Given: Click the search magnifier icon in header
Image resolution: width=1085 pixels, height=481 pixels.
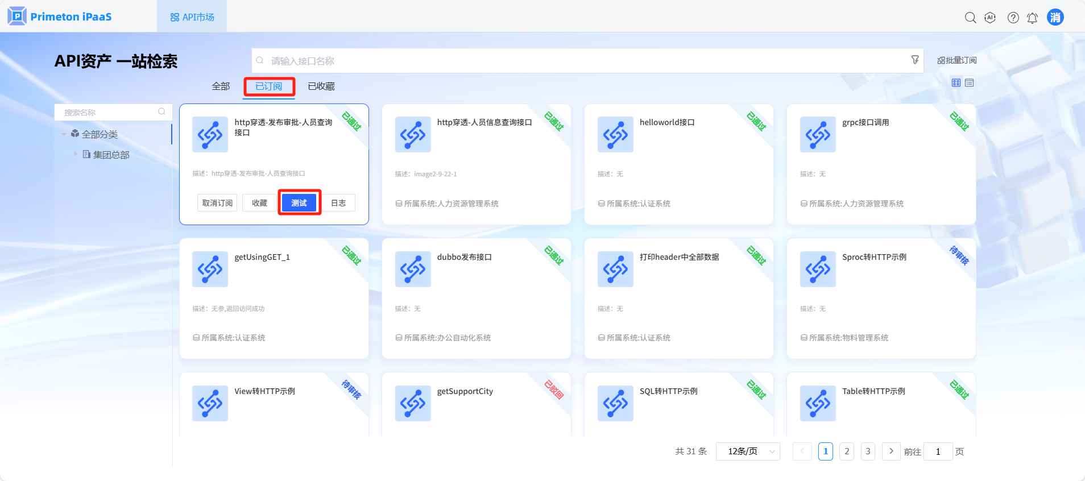Looking at the screenshot, I should click(970, 18).
